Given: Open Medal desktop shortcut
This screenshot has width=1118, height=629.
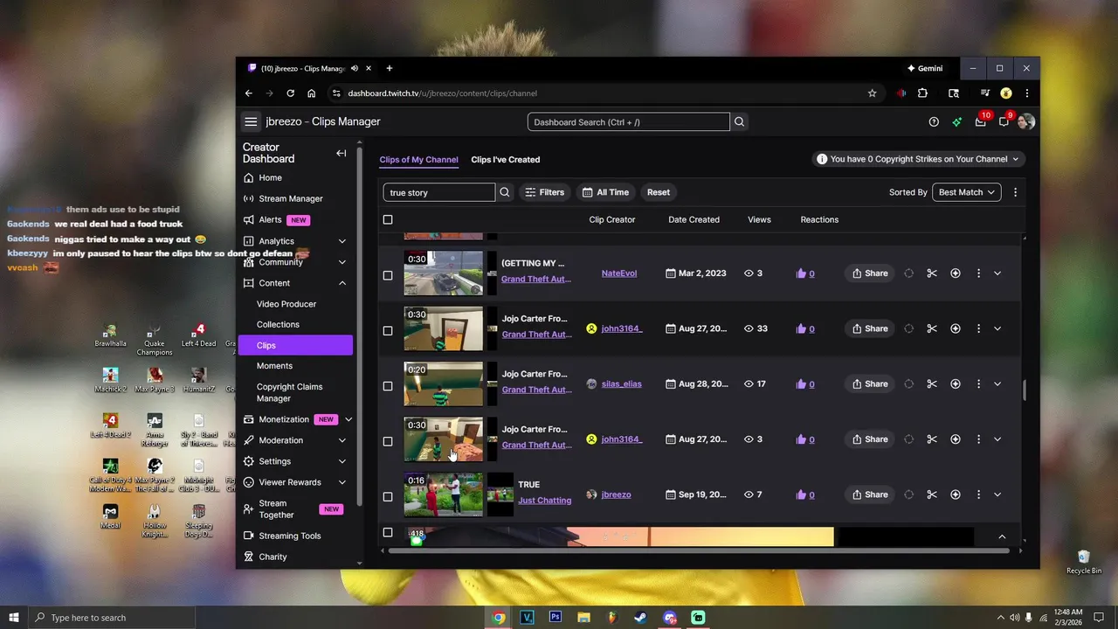Looking at the screenshot, I should pyautogui.click(x=110, y=517).
